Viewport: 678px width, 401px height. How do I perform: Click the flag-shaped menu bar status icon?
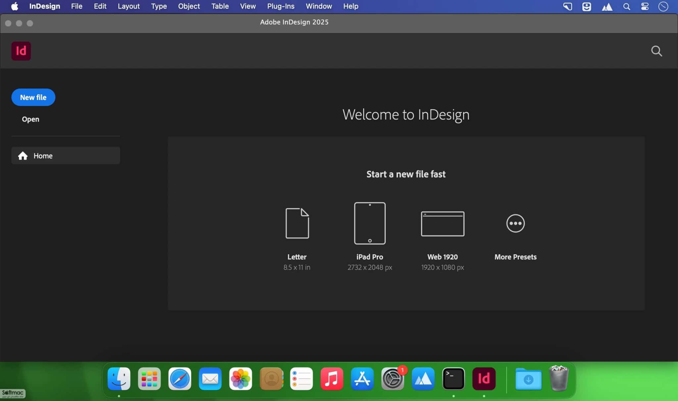pyautogui.click(x=568, y=6)
